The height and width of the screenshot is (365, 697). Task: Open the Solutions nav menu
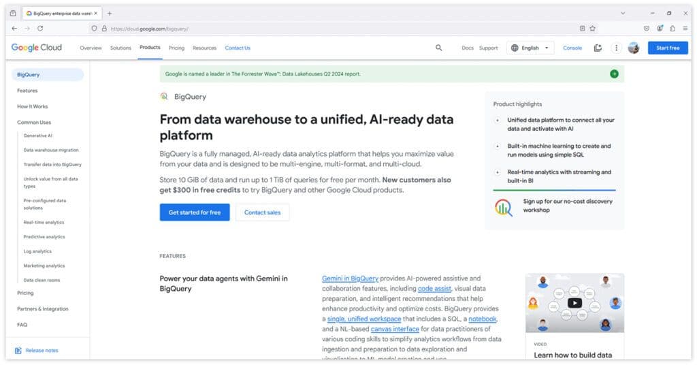[x=120, y=48]
